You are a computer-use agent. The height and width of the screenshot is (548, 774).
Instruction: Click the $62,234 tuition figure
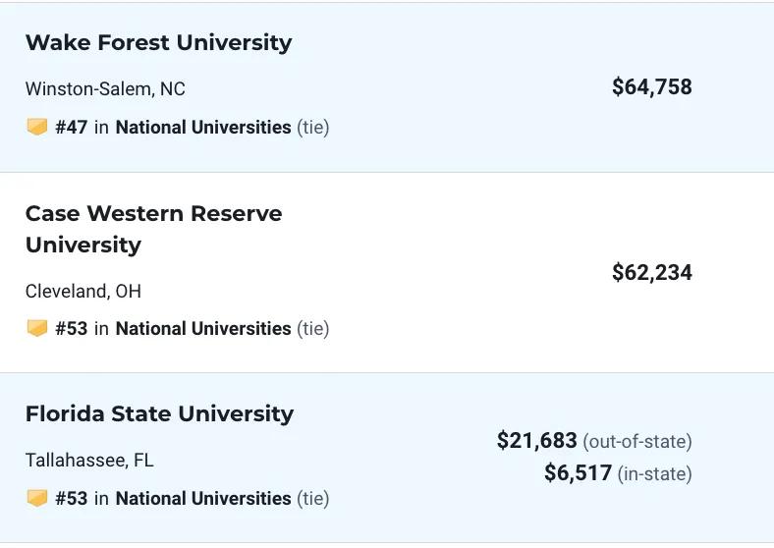pos(652,273)
